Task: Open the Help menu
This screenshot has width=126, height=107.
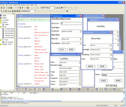Action: coord(36,5)
